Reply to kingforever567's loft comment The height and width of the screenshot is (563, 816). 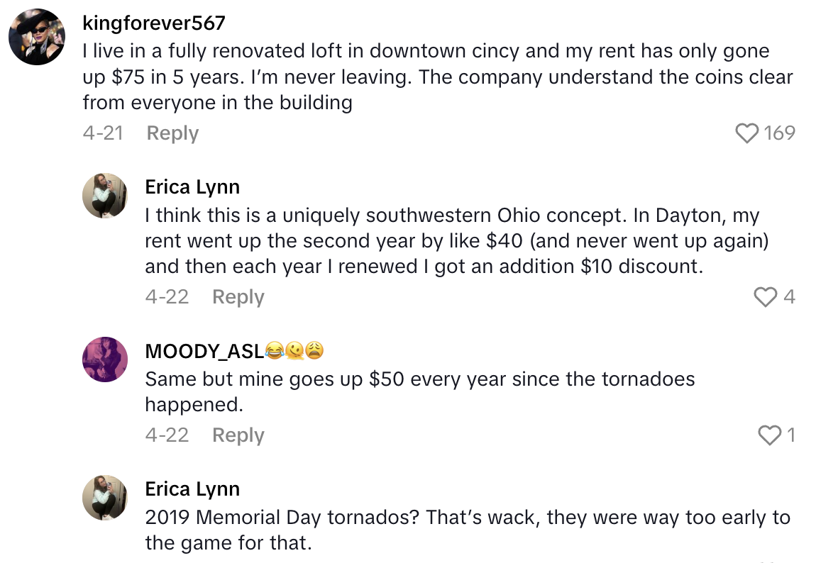click(172, 133)
